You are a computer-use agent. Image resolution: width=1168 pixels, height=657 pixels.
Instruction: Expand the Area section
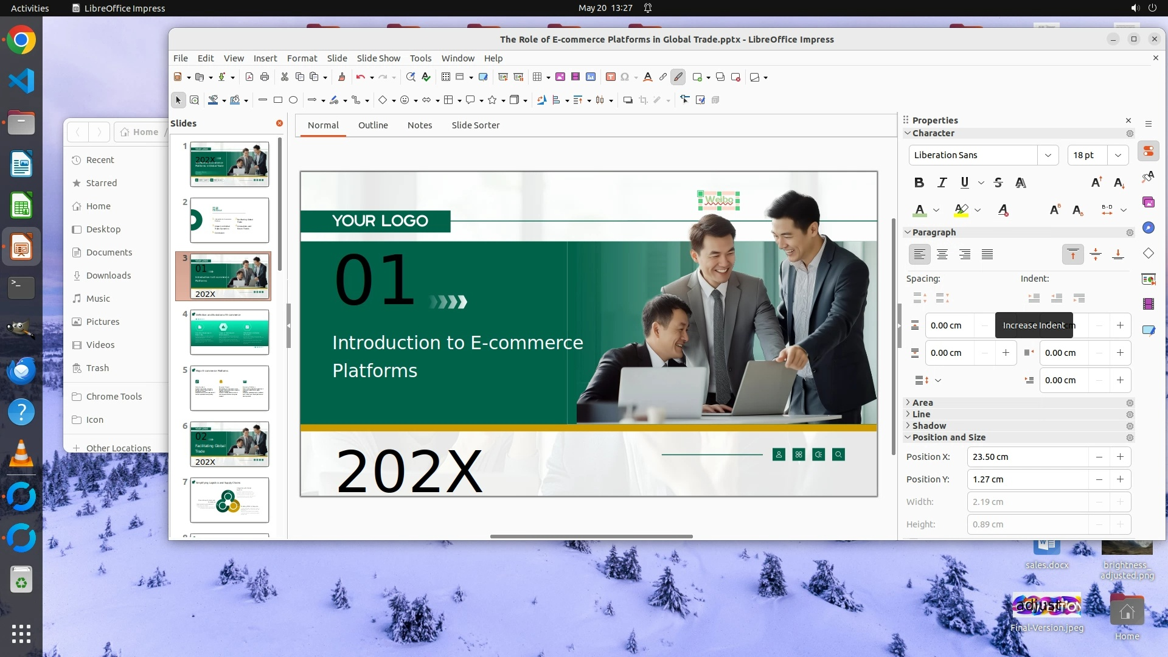[922, 403]
